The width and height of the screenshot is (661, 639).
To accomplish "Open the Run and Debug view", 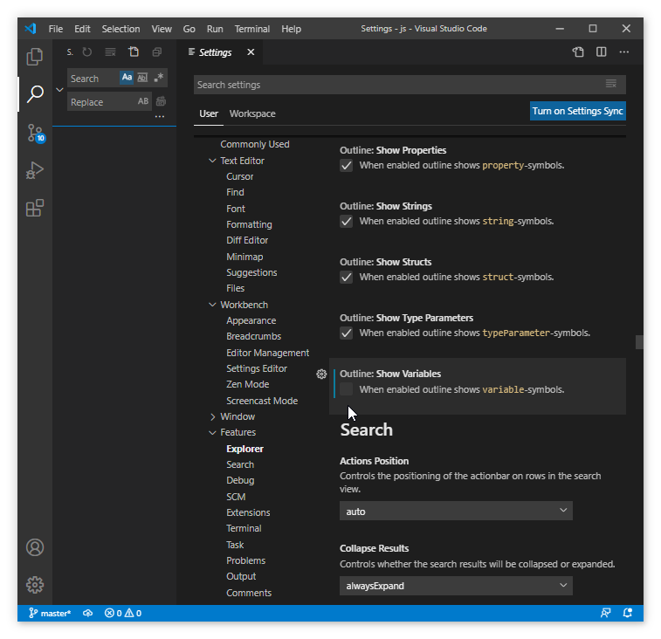I will [x=35, y=170].
